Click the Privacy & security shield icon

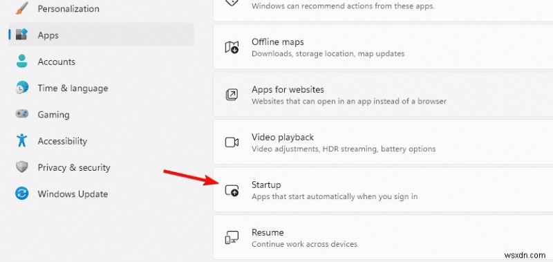tap(22, 167)
